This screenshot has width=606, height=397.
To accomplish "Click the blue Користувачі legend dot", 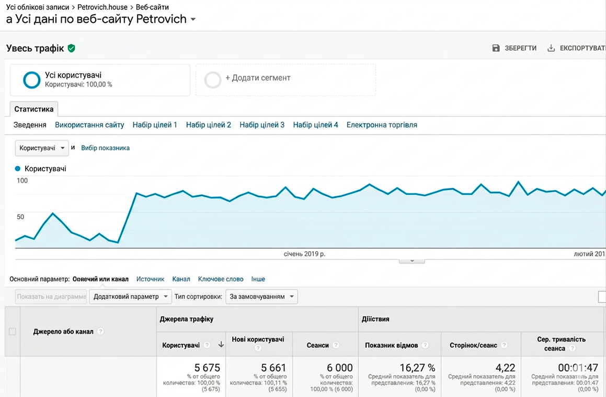I will pos(17,168).
